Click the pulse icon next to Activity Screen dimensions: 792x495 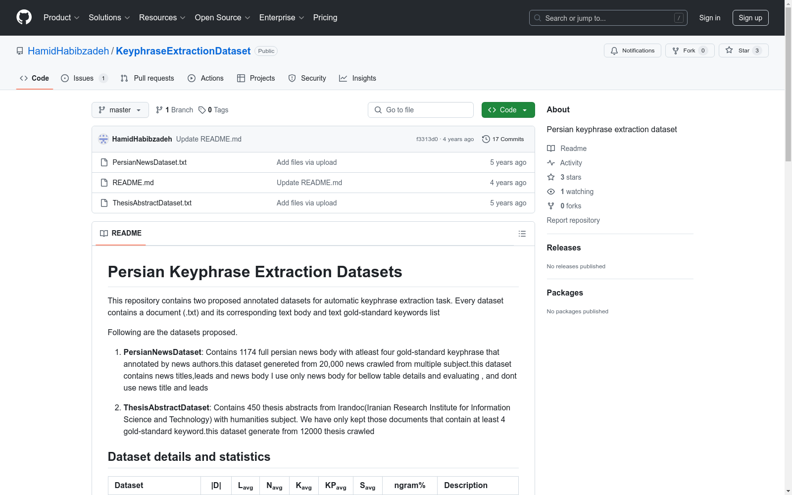[x=551, y=163]
